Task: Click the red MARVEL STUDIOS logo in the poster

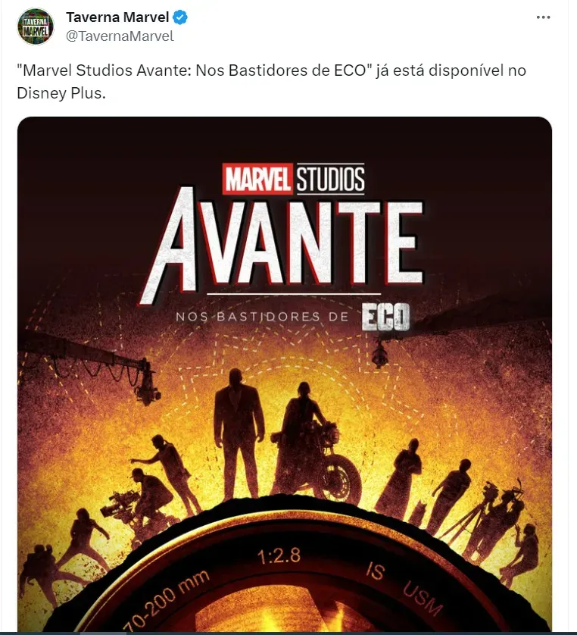Action: pos(294,179)
